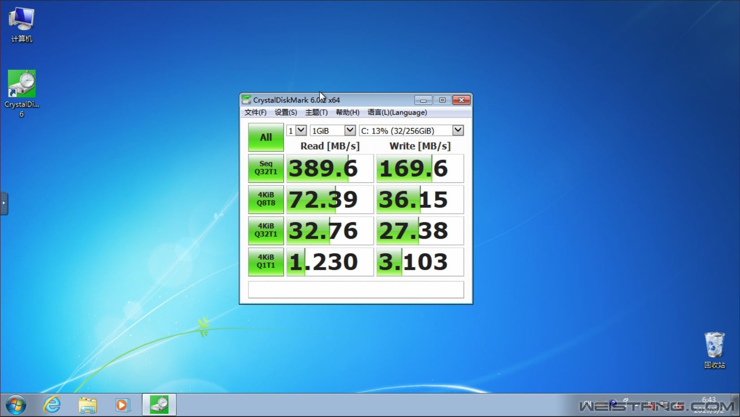The image size is (740, 417).
Task: Open the 主题(T) theme menu
Action: 316,112
